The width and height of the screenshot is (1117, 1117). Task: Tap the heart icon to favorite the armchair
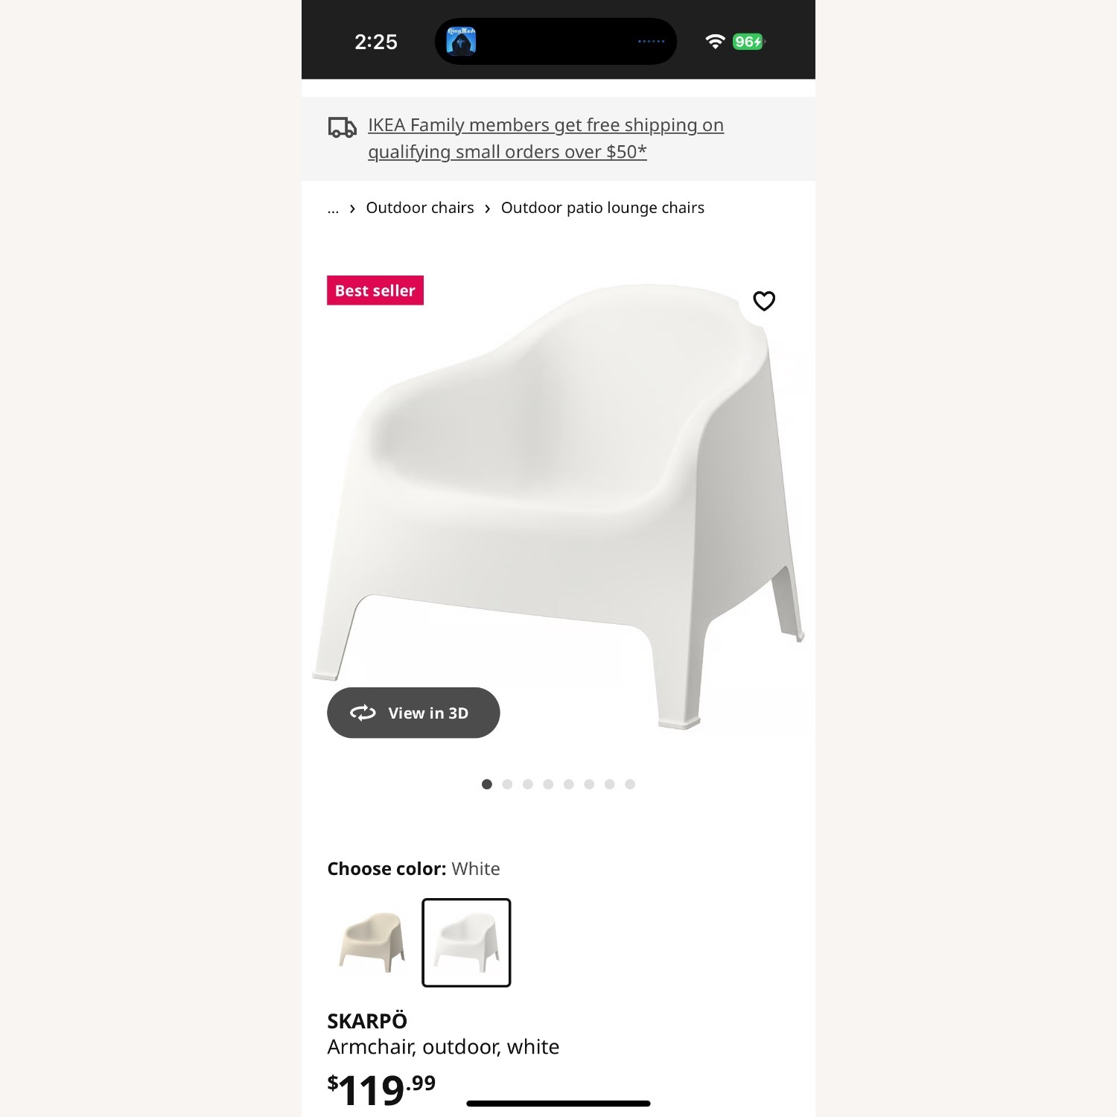pyautogui.click(x=764, y=301)
